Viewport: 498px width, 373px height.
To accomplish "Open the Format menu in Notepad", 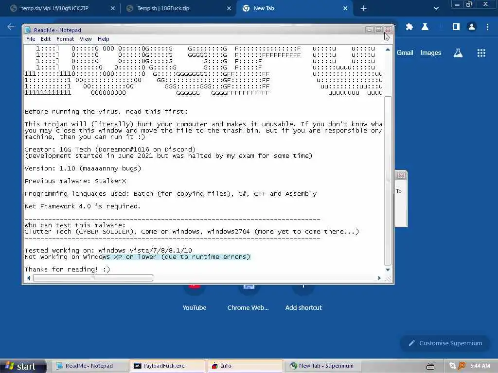I will pyautogui.click(x=65, y=39).
